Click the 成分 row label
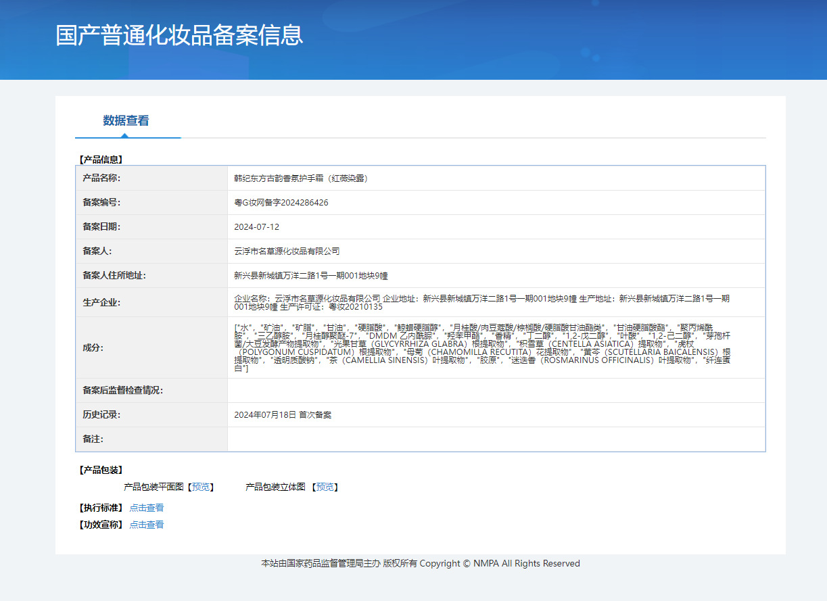Viewport: 827px width, 601px height. click(x=92, y=347)
